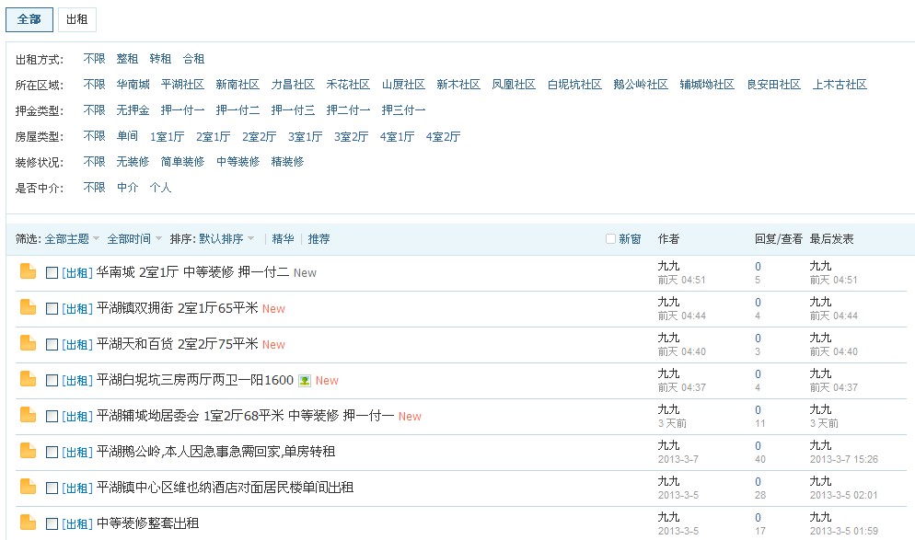The height and width of the screenshot is (540, 915).
Task: Open the 全部时间 time filter dropdown
Action: click(134, 239)
